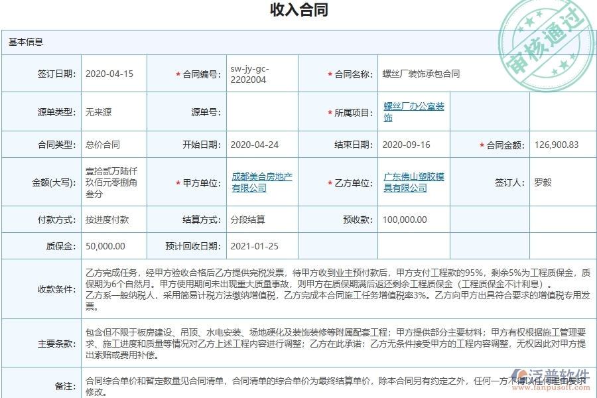Click the 签订人 cell showing 罗毅
Screen dimensions: 597x398
pyautogui.click(x=542, y=182)
